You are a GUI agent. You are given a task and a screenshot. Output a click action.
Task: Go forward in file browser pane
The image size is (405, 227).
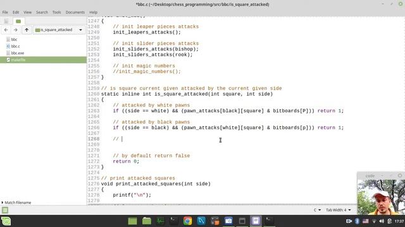(15, 30)
